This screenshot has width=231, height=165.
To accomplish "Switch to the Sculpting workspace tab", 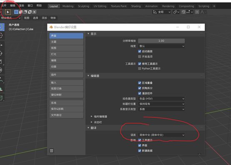I will point(83,6).
